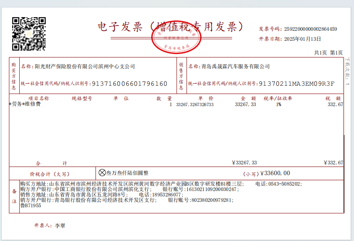Click the page indicator 共1页 第1页

click(x=328, y=53)
